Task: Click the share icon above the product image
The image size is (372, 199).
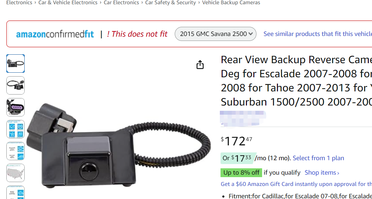Action: click(x=200, y=65)
